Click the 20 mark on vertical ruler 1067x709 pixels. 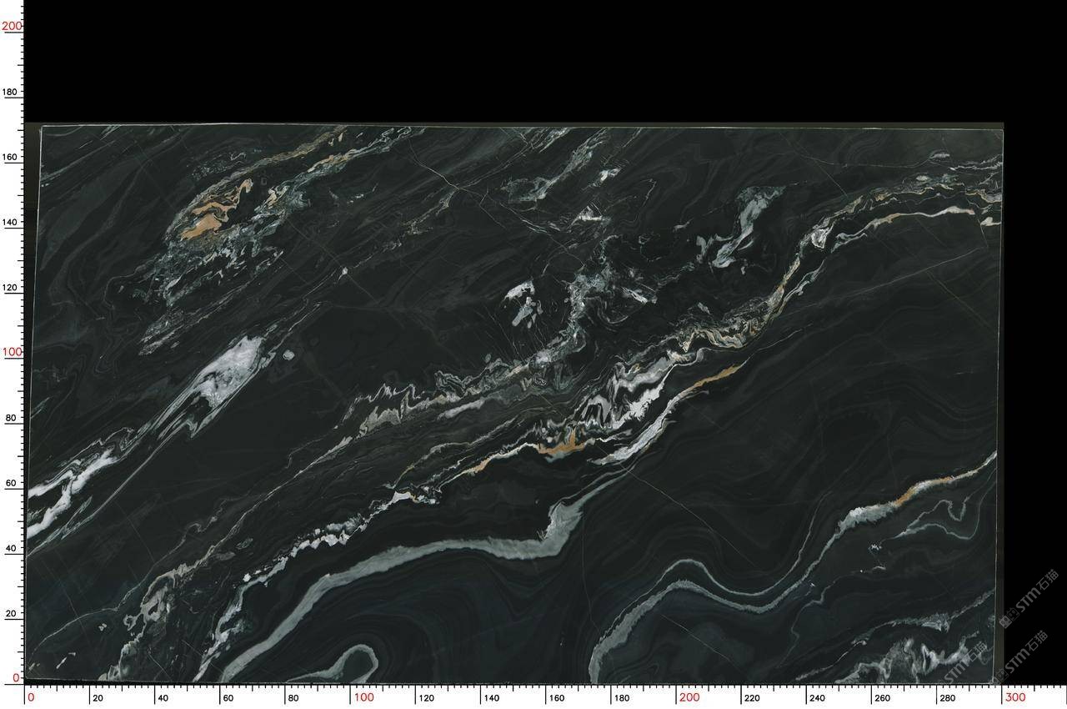(x=11, y=613)
